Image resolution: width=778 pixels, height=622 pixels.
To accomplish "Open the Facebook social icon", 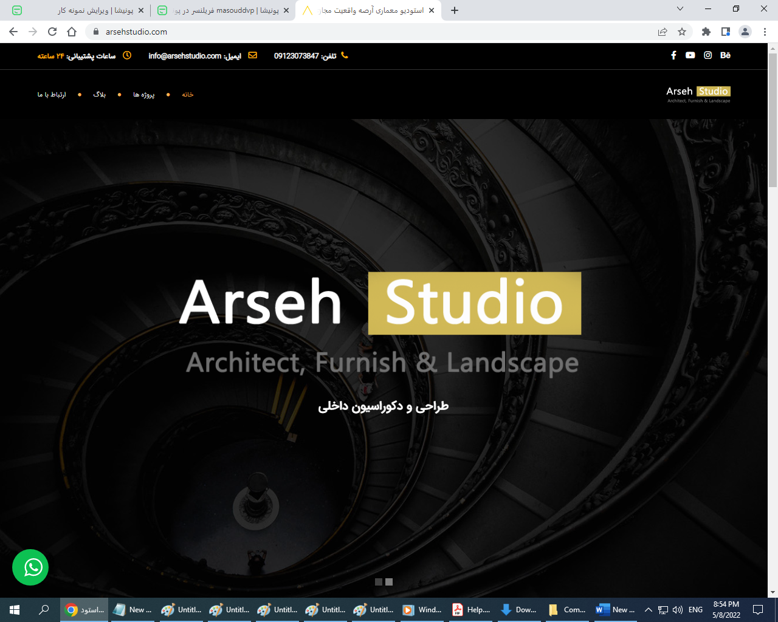I will 673,55.
